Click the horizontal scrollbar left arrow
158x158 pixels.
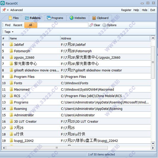click(x=4, y=148)
